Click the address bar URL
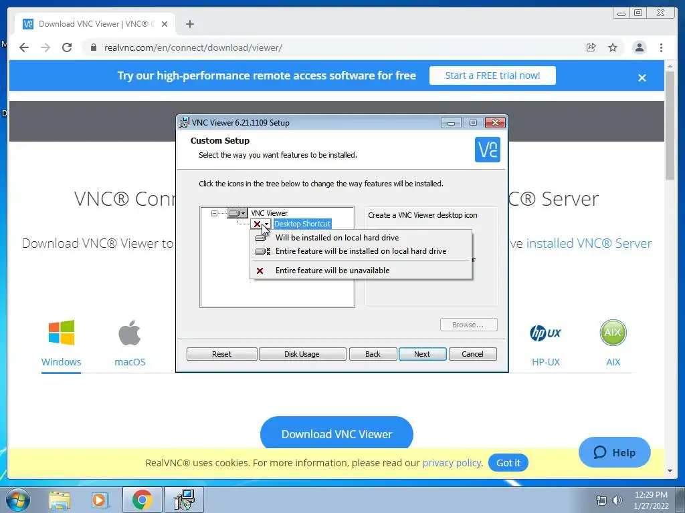Screen dimensions: 685x513 click(x=193, y=47)
